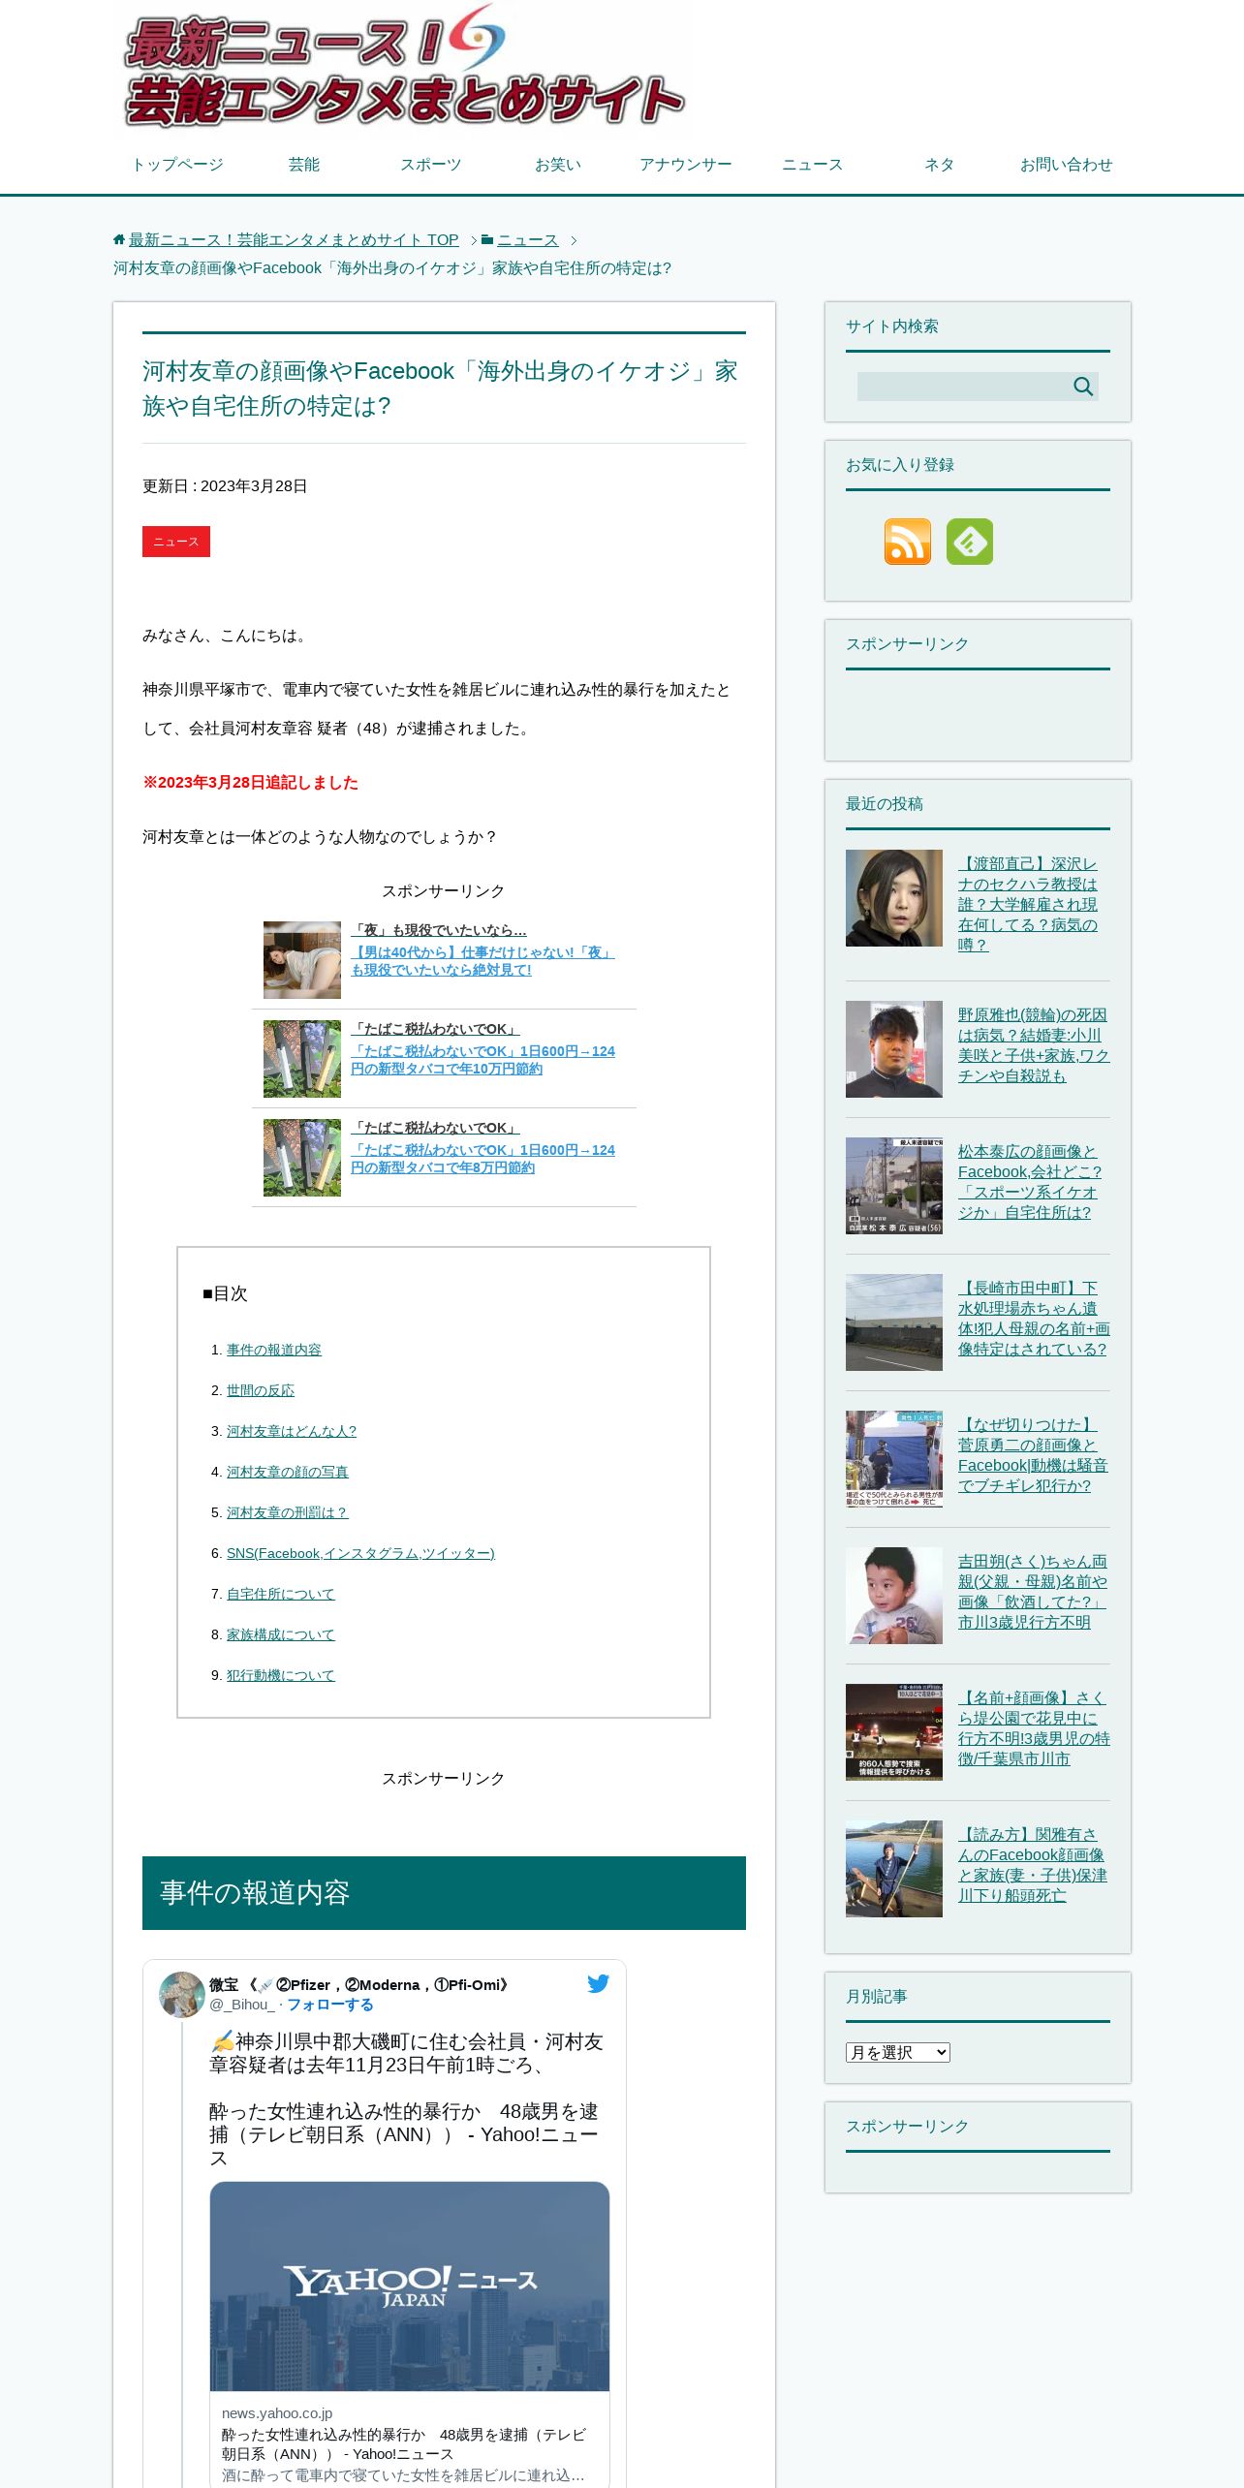Screen dimensions: 1244x2488
Task: Click the home icon in breadcrumb
Action: point(119,239)
